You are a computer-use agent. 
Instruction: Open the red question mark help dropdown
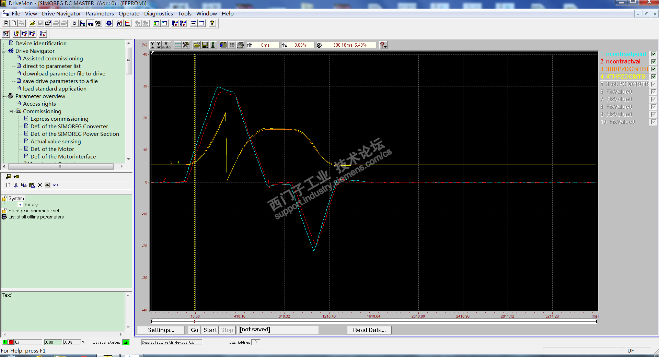383,45
